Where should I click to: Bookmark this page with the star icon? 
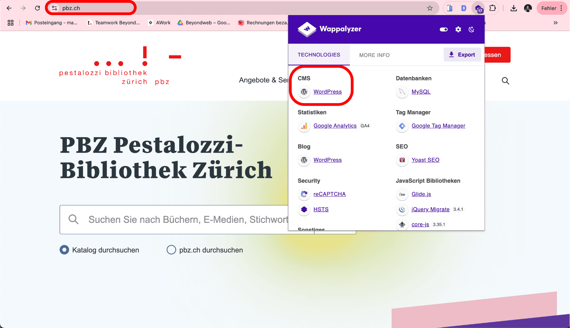click(x=430, y=8)
